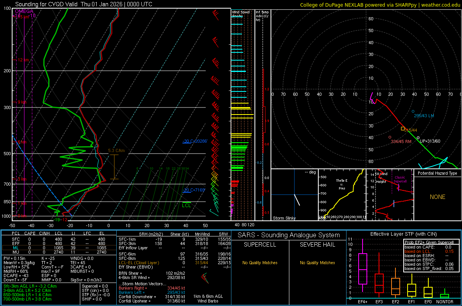Click the Wind Speed (knots) panel header
Image resolution: width=462 pixels, height=306 pixels.
[241, 14]
